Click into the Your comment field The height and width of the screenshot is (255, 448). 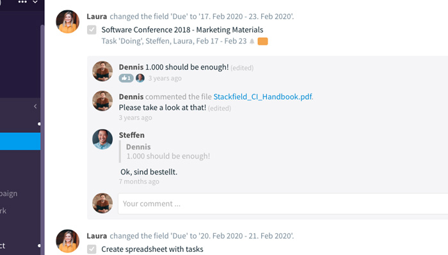283,204
